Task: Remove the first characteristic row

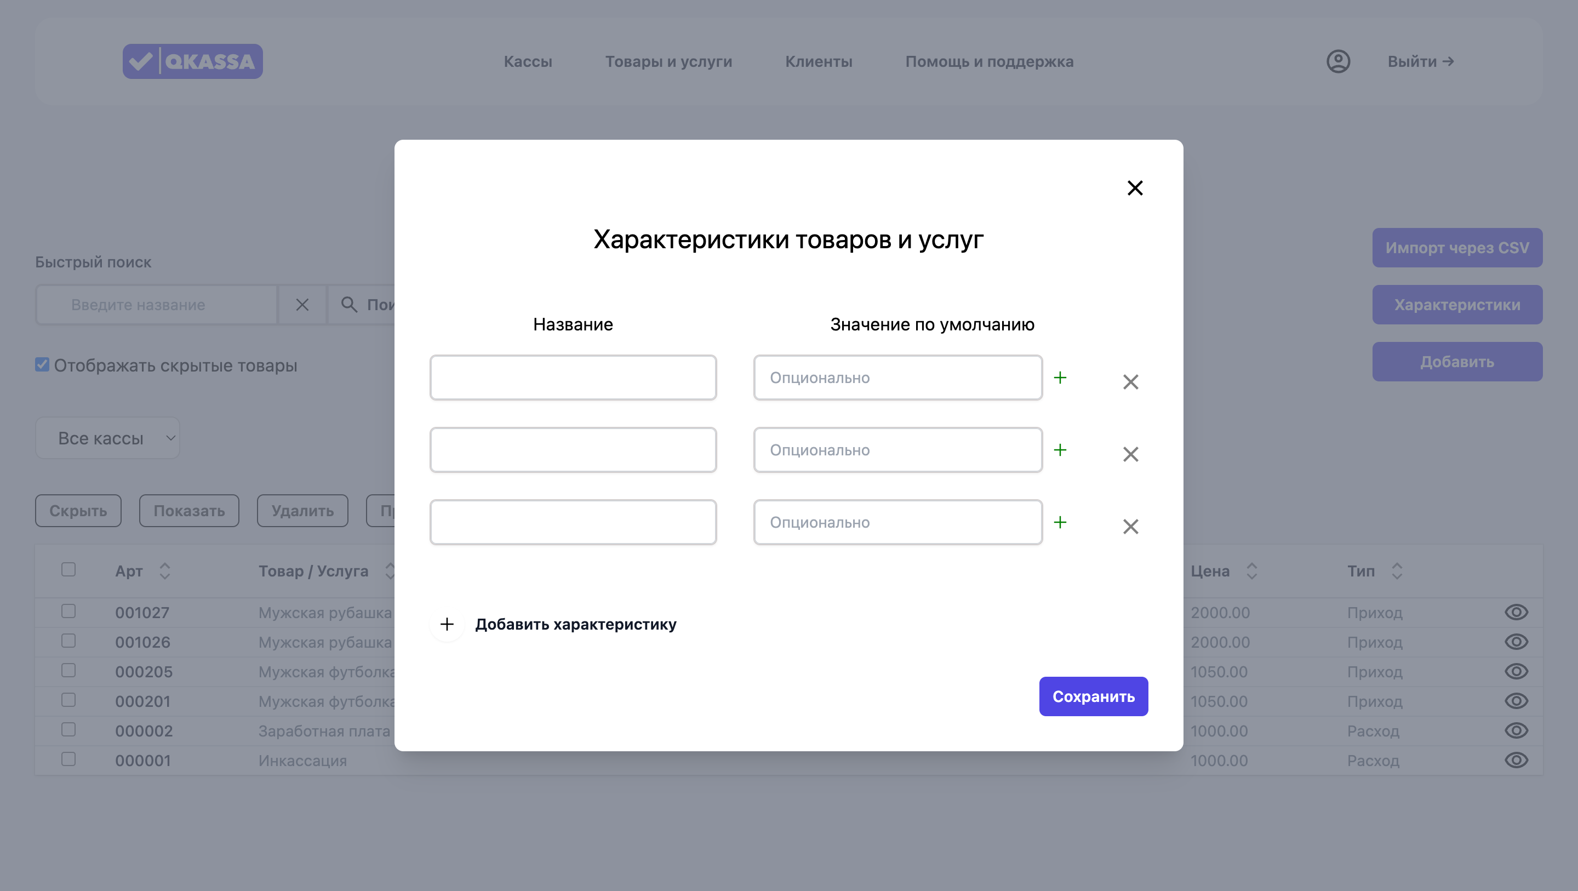Action: [1131, 382]
